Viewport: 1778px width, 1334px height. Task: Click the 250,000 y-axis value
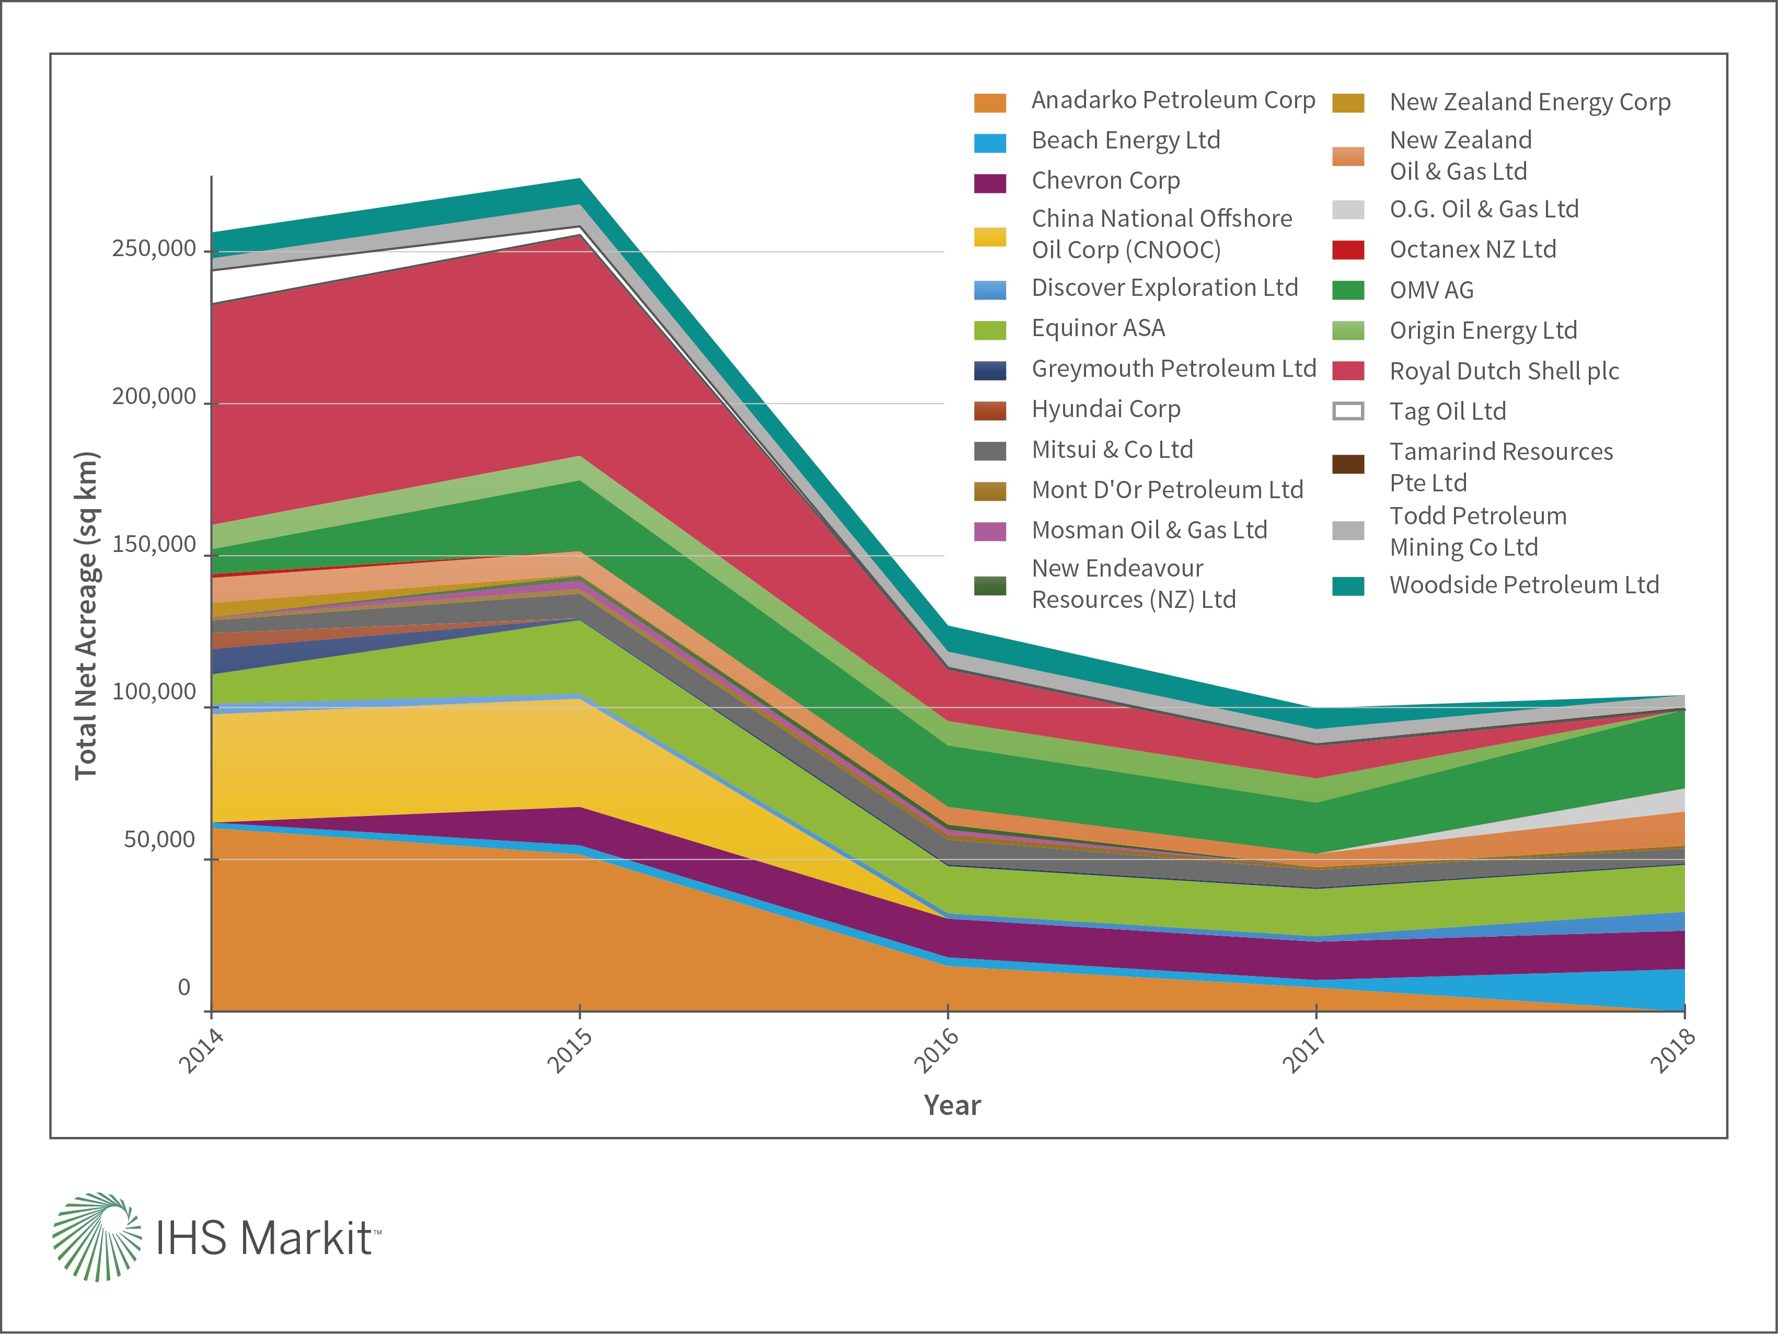(154, 248)
